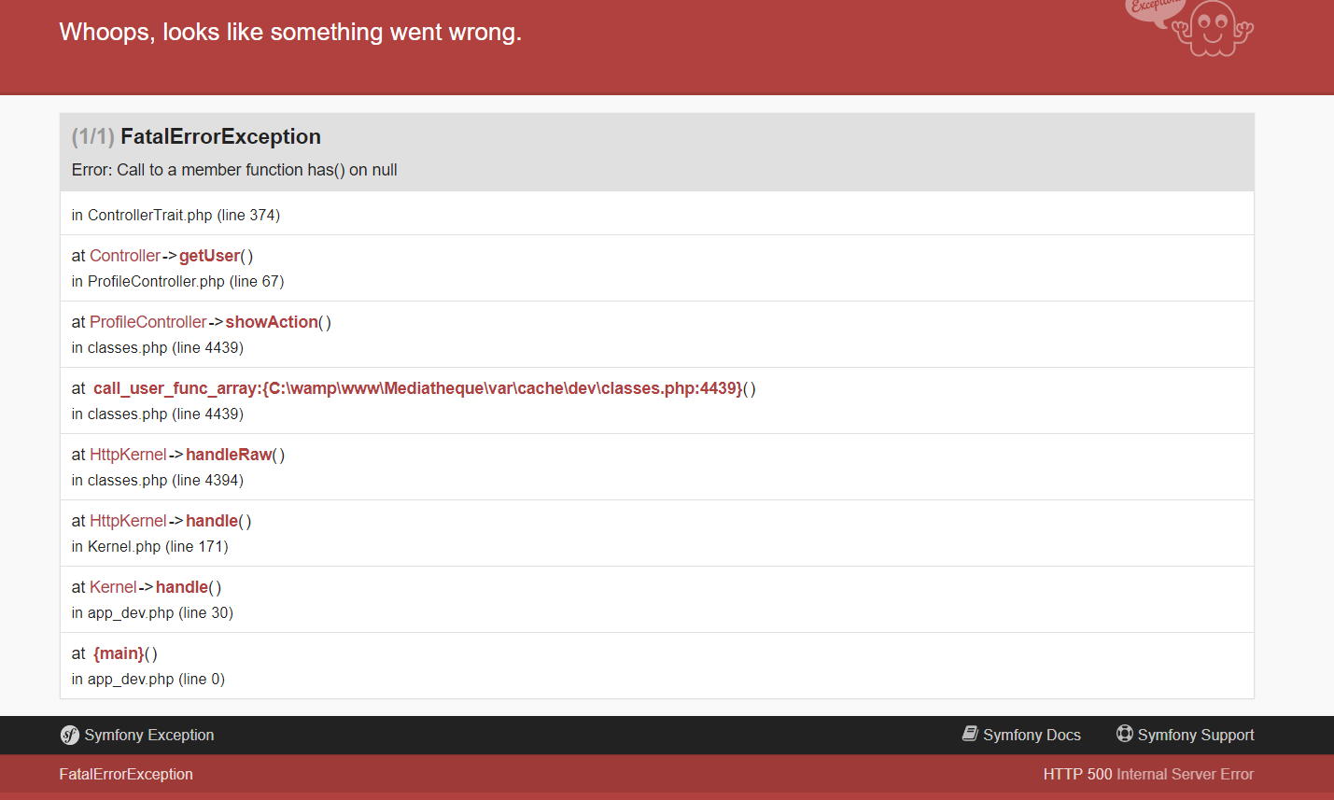Click the showAction method link
Image resolution: width=1334 pixels, height=800 pixels.
point(272,321)
